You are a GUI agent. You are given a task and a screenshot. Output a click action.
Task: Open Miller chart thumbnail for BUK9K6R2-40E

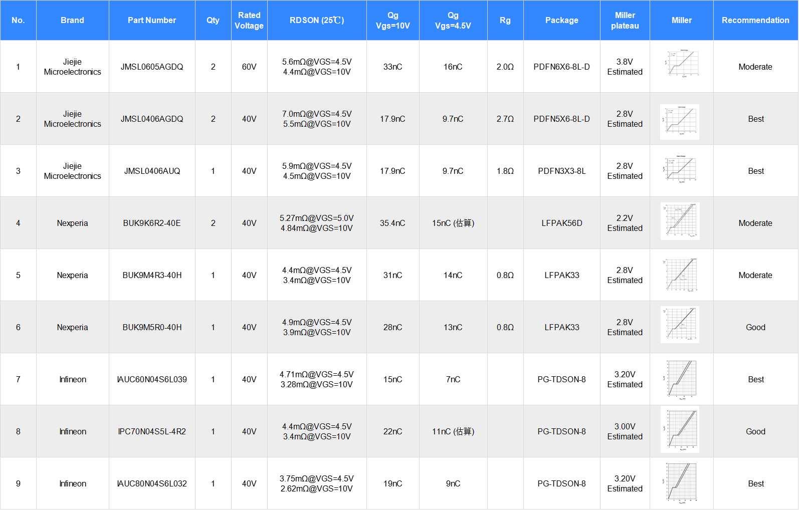(680, 221)
